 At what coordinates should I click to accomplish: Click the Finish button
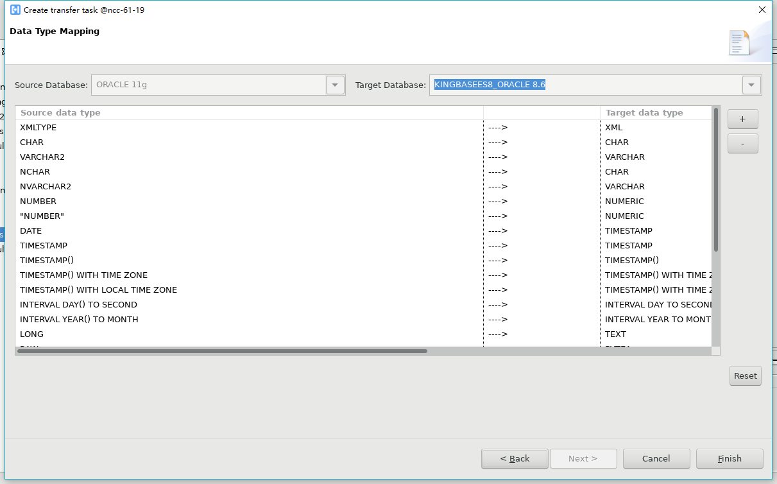tap(730, 458)
